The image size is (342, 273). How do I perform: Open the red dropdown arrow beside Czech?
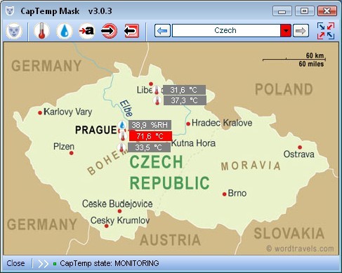point(286,31)
